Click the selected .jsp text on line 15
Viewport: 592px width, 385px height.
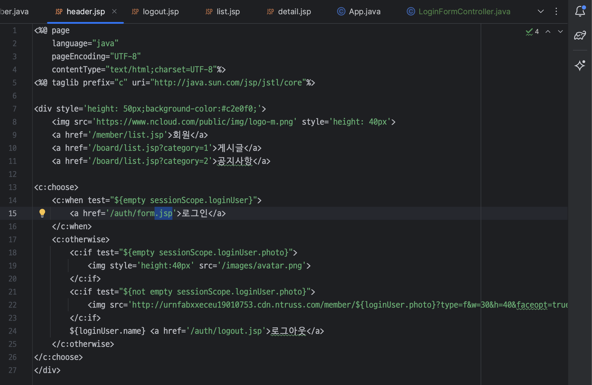point(163,213)
